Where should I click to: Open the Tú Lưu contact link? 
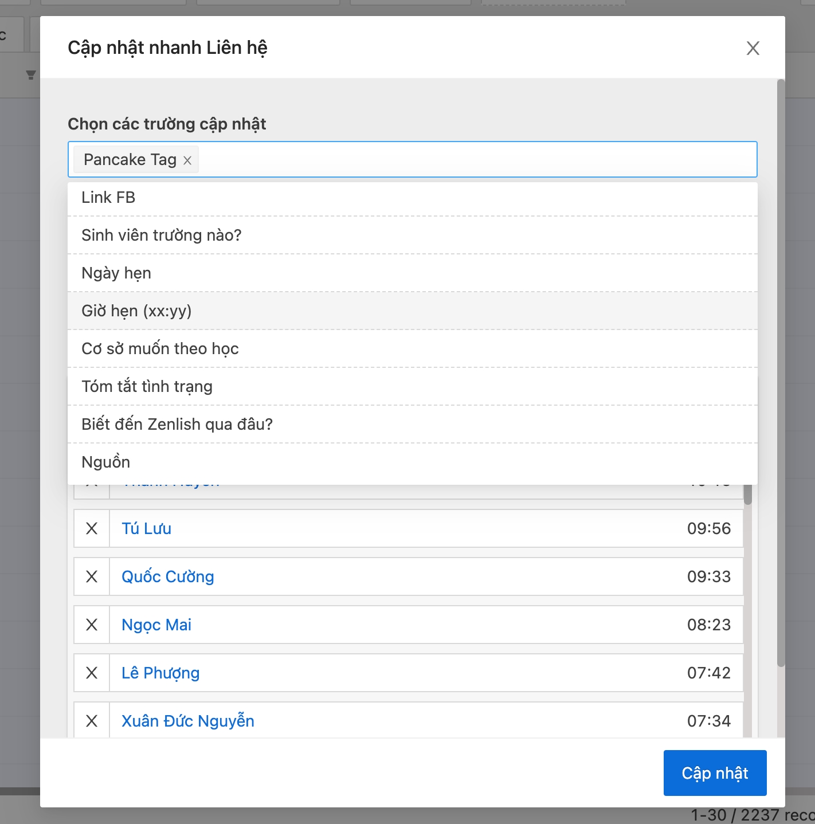click(146, 528)
